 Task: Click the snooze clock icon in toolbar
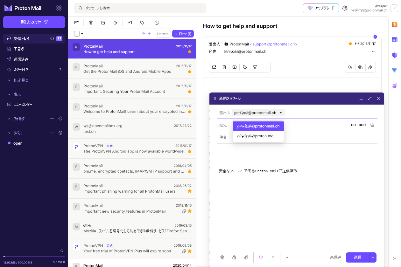click(157, 23)
